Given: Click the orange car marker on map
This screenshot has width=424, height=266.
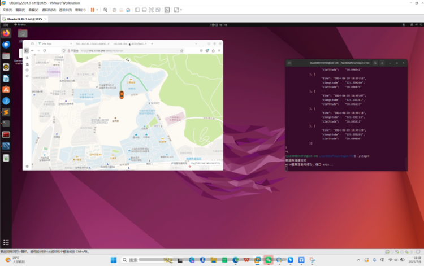Looking at the screenshot, I should pyautogui.click(x=122, y=95).
